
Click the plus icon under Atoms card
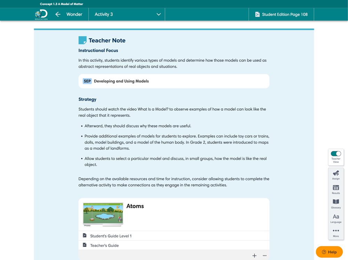254,255
